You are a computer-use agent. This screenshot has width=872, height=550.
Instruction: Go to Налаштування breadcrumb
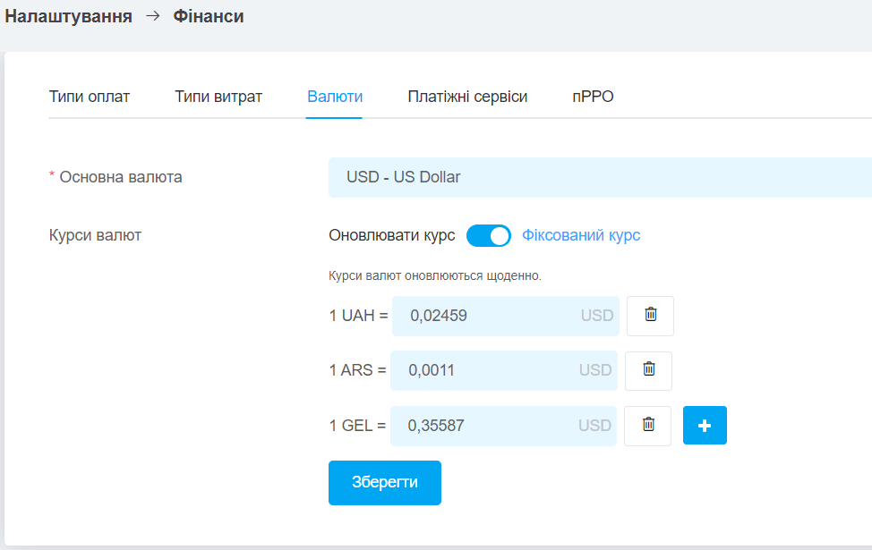68,16
